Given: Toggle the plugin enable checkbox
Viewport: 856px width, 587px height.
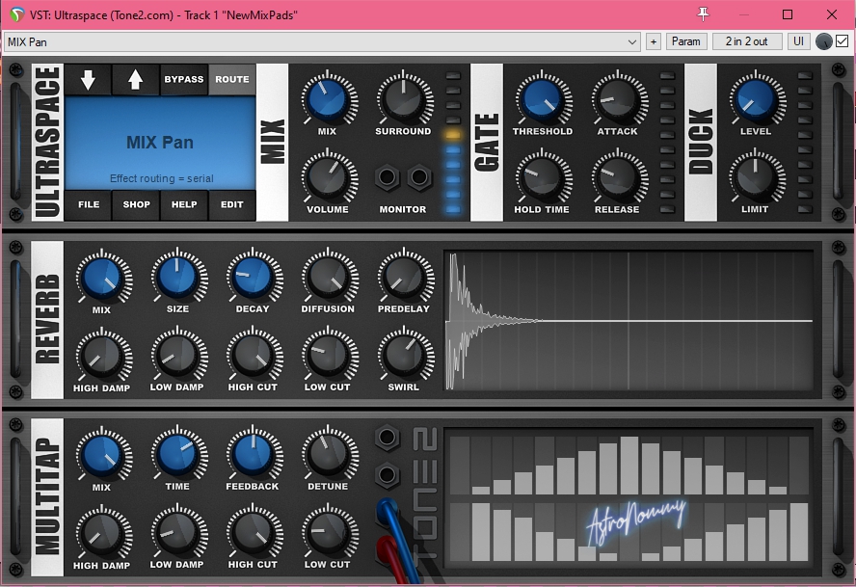Looking at the screenshot, I should click(x=843, y=41).
